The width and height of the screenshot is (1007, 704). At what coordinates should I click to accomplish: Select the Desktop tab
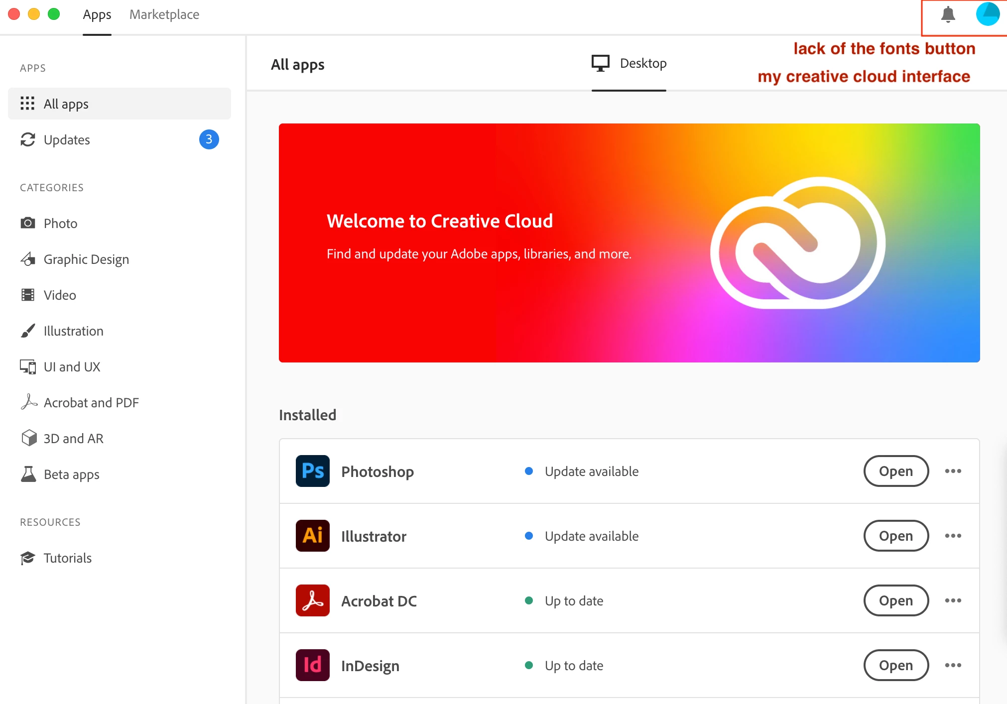(629, 63)
